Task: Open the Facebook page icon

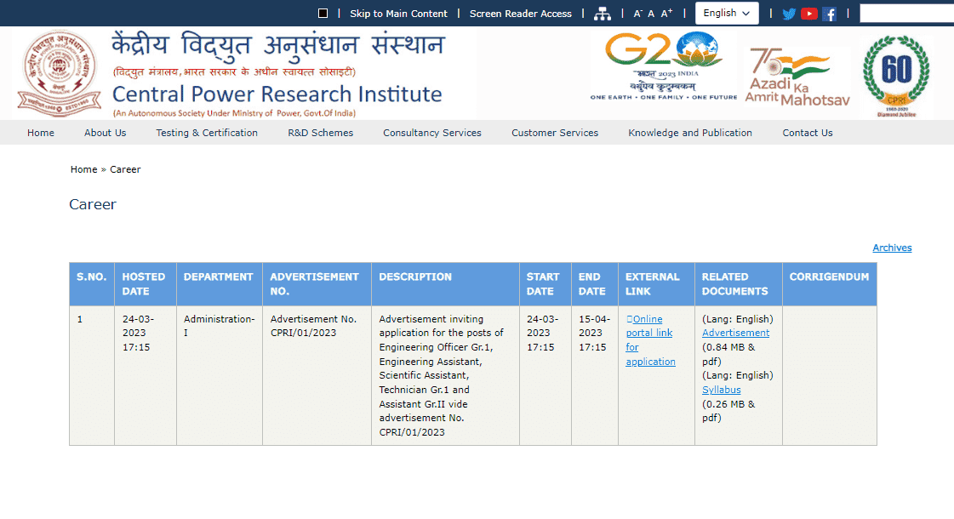Action: [829, 14]
